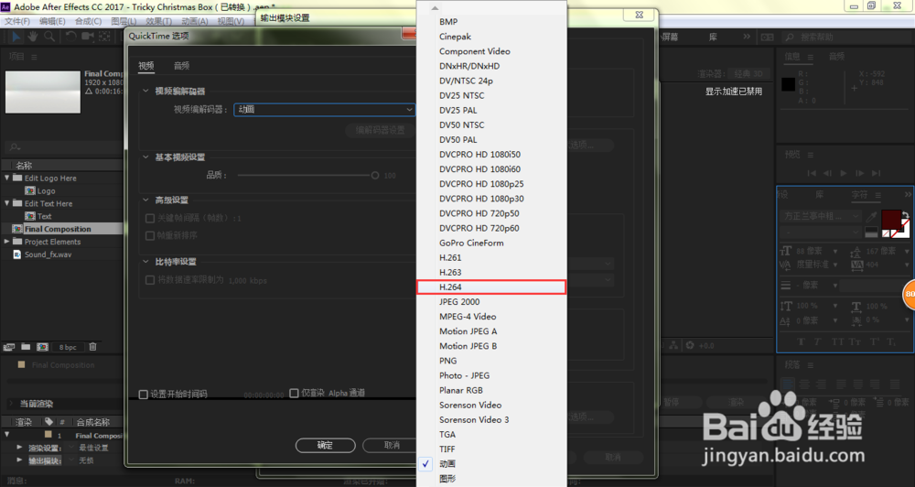Jump to last frame in Preview panel
915x487 pixels.
pos(876,173)
